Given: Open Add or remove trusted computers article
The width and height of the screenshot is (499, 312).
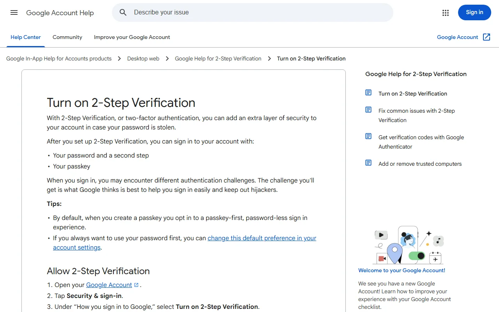Looking at the screenshot, I should click(x=420, y=164).
